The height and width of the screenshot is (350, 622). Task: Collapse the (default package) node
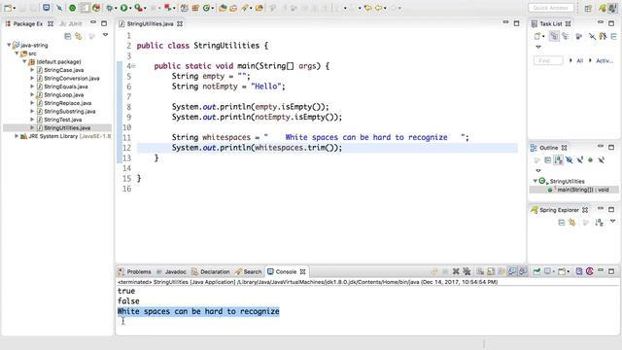pyautogui.click(x=24, y=61)
